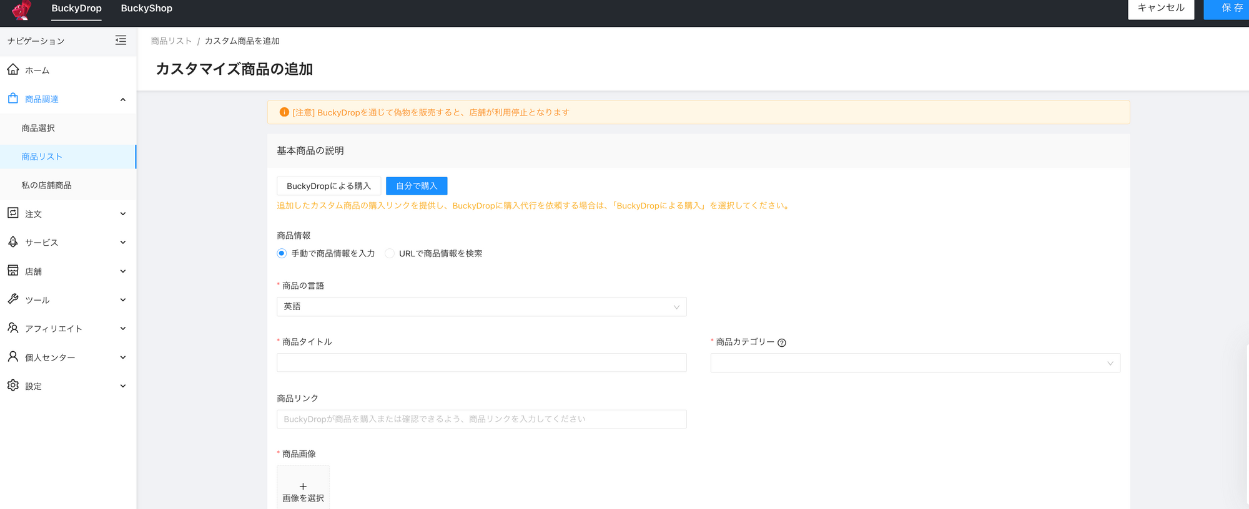The width and height of the screenshot is (1249, 509).
Task: Click the 保存 button
Action: point(1228,9)
